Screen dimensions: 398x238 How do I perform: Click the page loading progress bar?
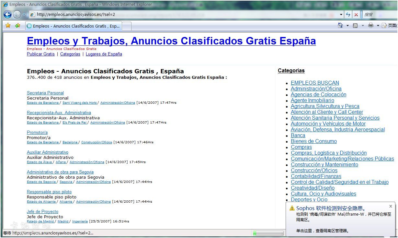[x=268, y=233]
